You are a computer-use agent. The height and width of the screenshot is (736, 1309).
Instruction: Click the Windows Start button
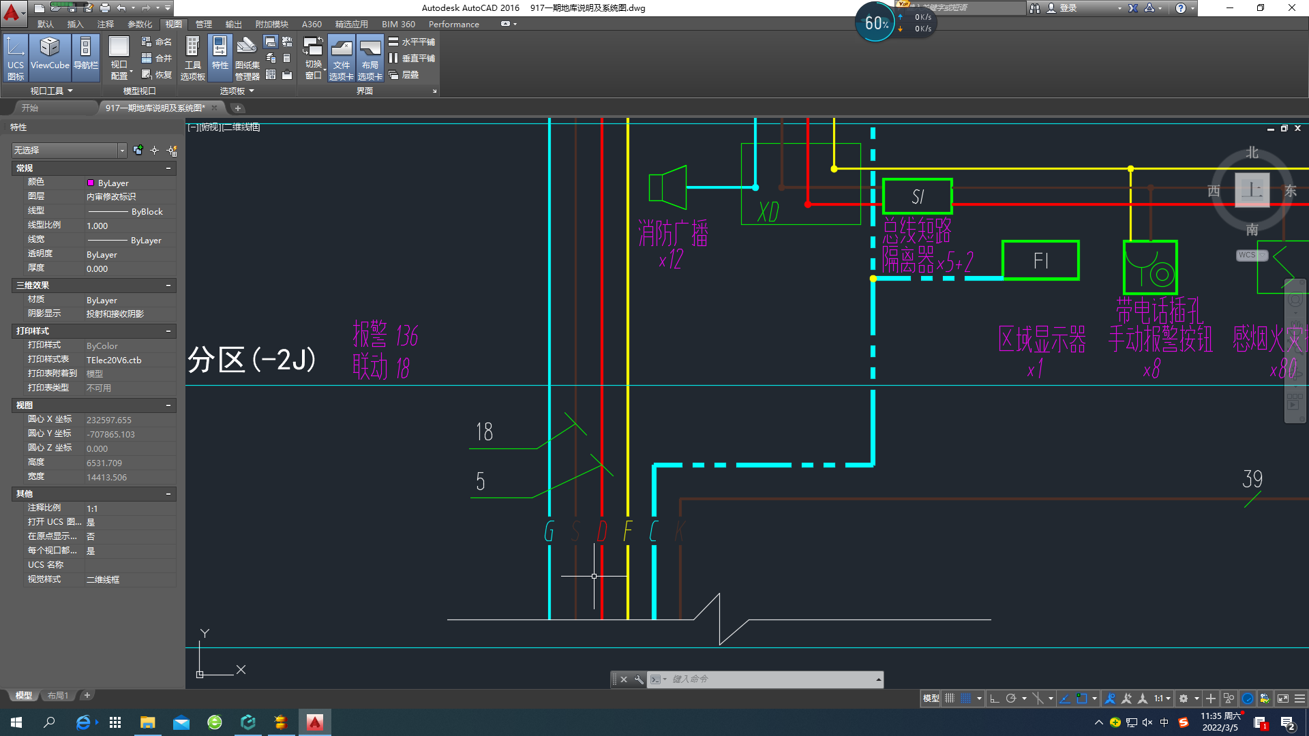(16, 722)
